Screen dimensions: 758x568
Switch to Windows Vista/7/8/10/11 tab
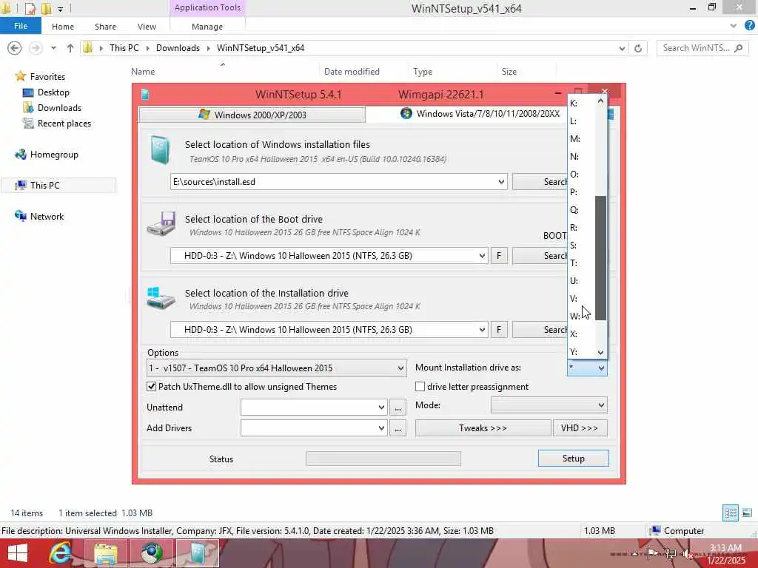pos(480,113)
